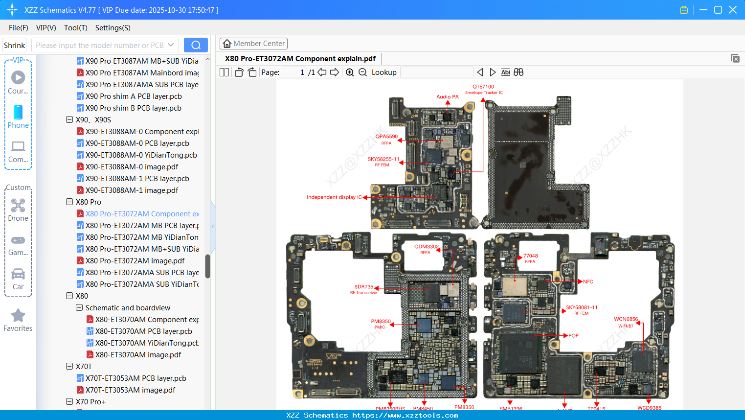745x420 pixels.
Task: Rotate the page clockwise
Action: [252, 72]
